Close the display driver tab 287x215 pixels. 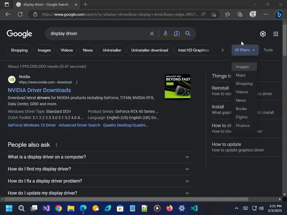pyautogui.click(x=76, y=4)
